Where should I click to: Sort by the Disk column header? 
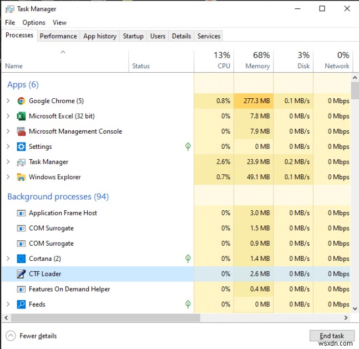point(294,62)
